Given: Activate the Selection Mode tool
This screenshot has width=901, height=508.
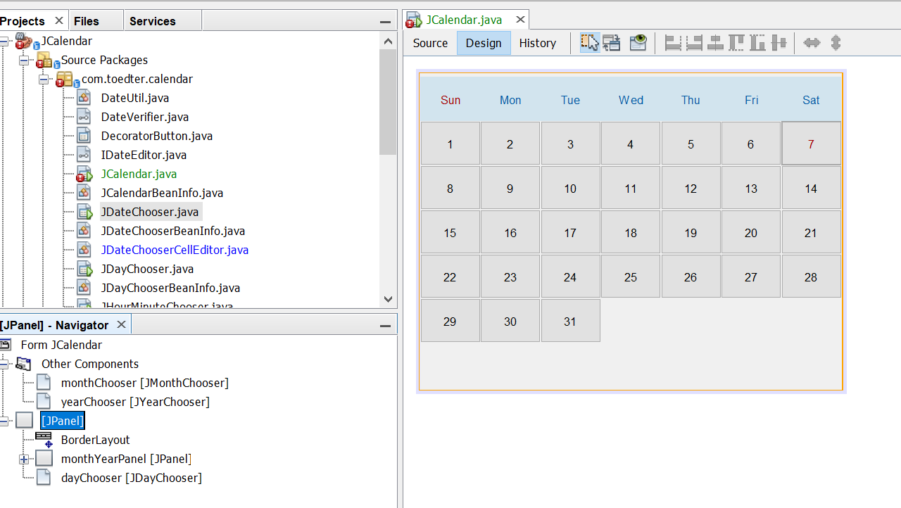Looking at the screenshot, I should pyautogui.click(x=590, y=43).
